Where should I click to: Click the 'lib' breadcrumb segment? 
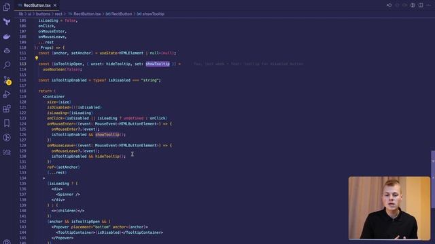click(21, 14)
